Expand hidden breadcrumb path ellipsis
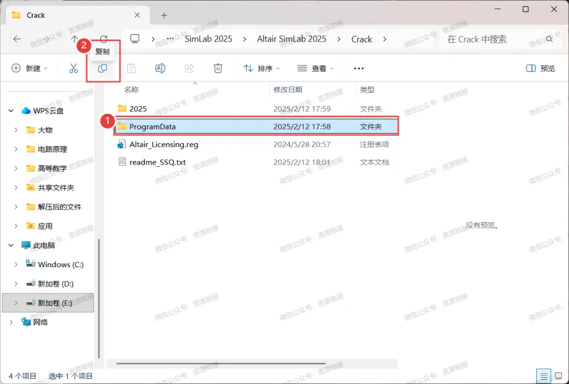This screenshot has height=384, width=569. pyautogui.click(x=170, y=39)
